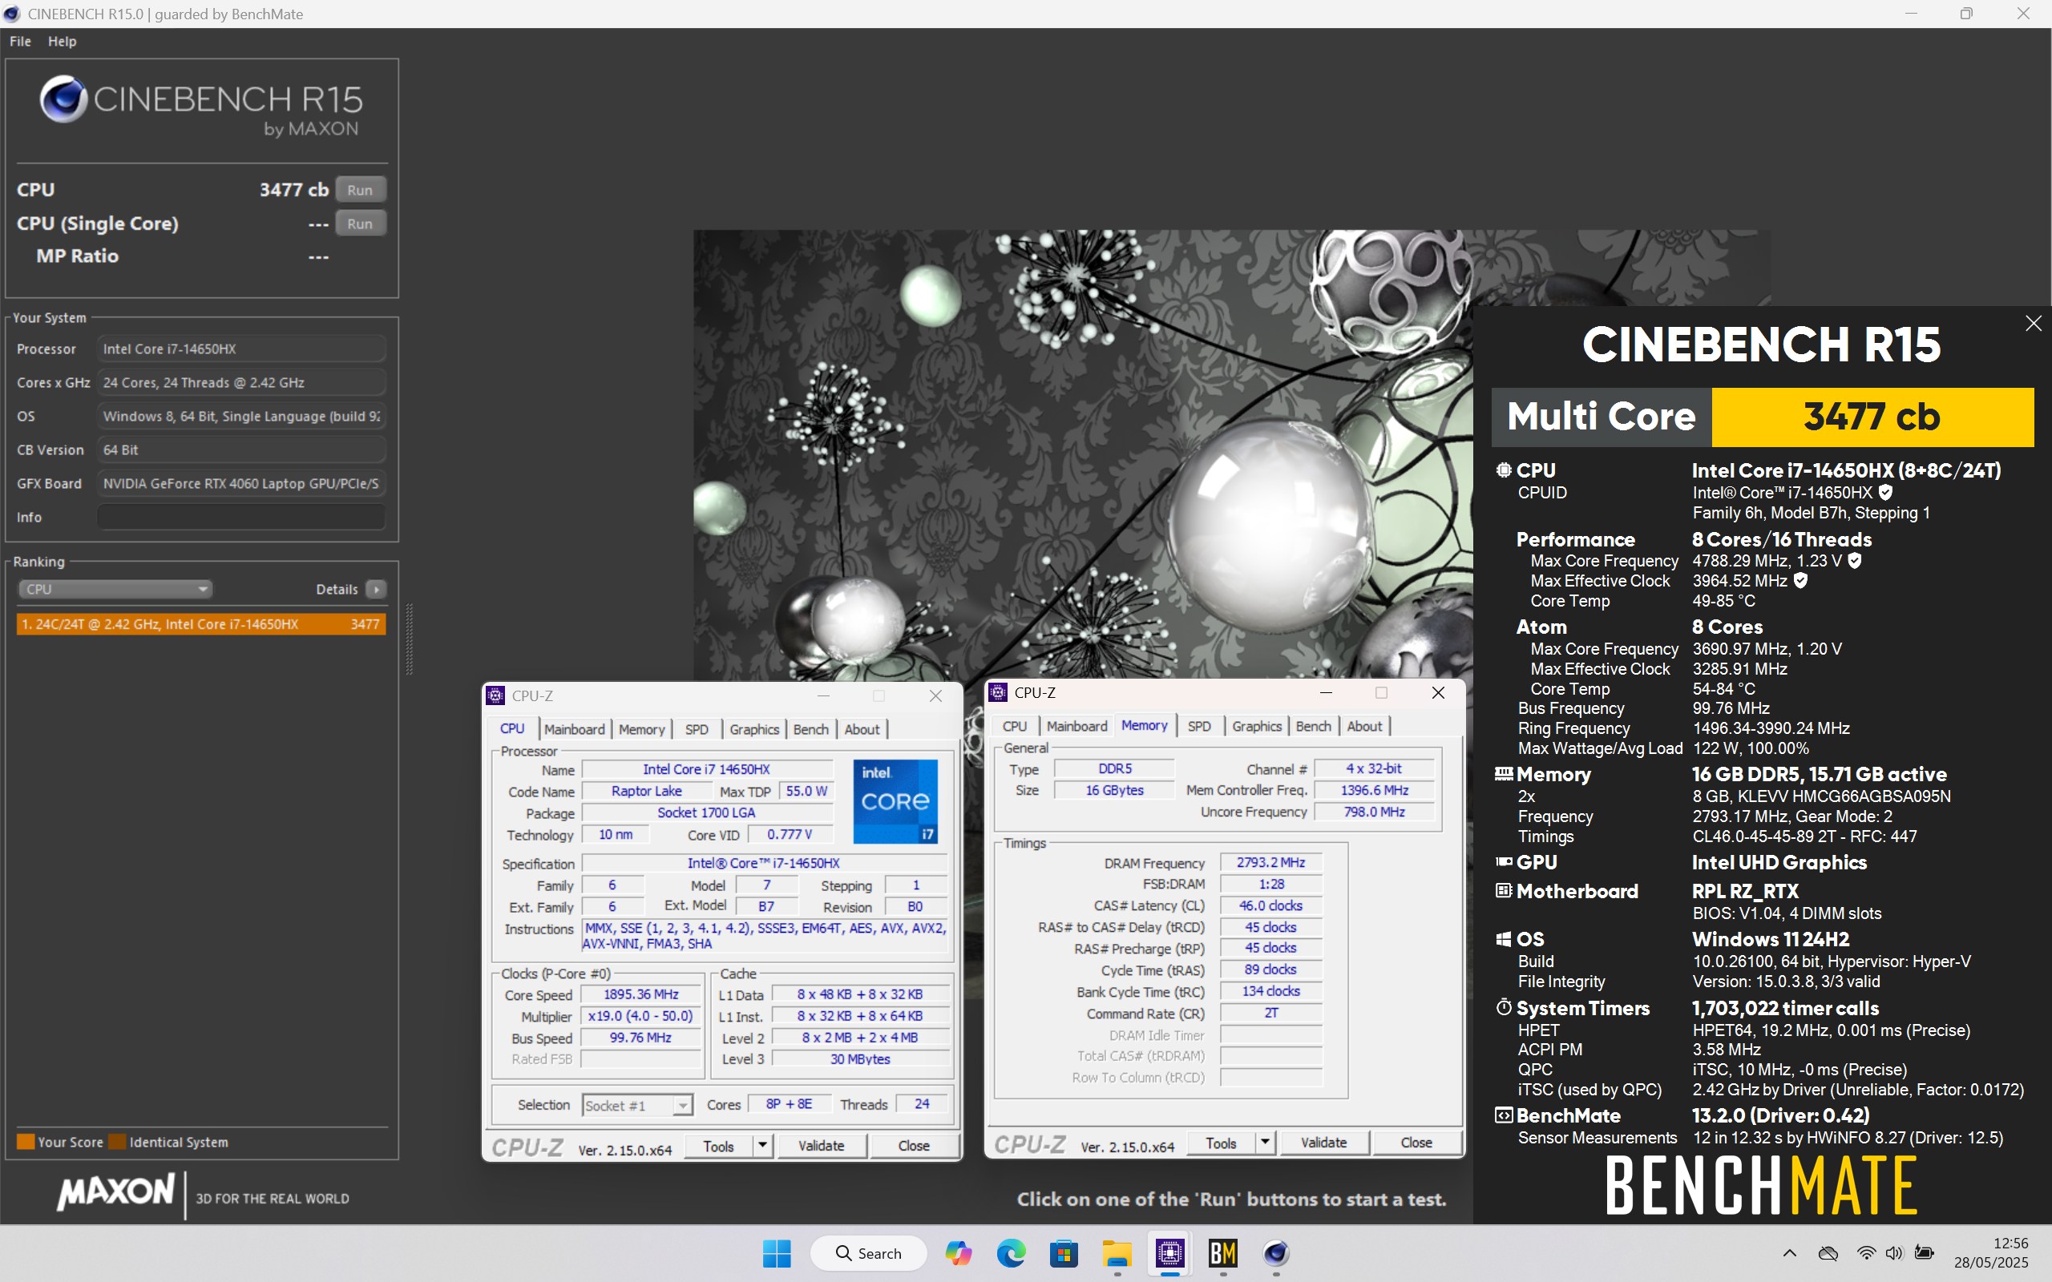Open File Explorer from taskbar
Viewport: 2052px width, 1282px height.
[x=1117, y=1253]
